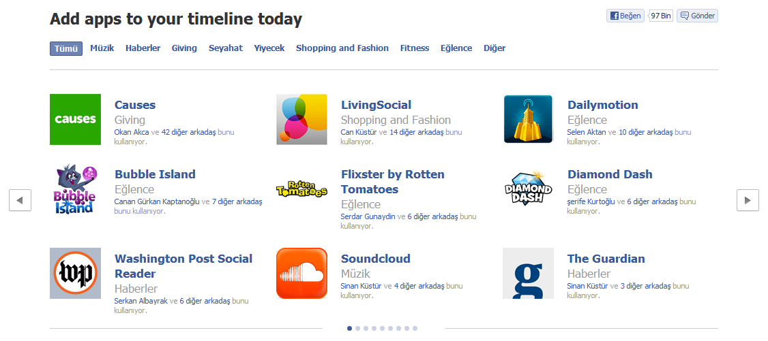Select the Tümü category tab
This screenshot has width=768, height=341.
[66, 48]
